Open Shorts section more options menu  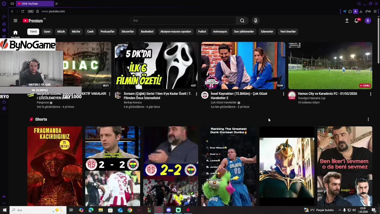click(368, 119)
